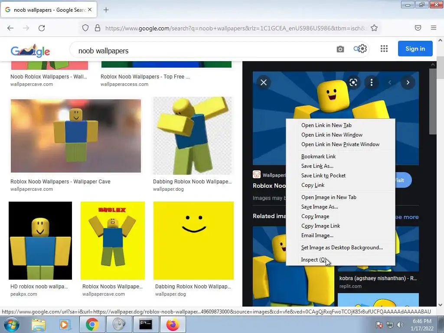Screen dimensions: 444x333
Task: Select the blurry-background noob thumbnail
Action: [75, 136]
